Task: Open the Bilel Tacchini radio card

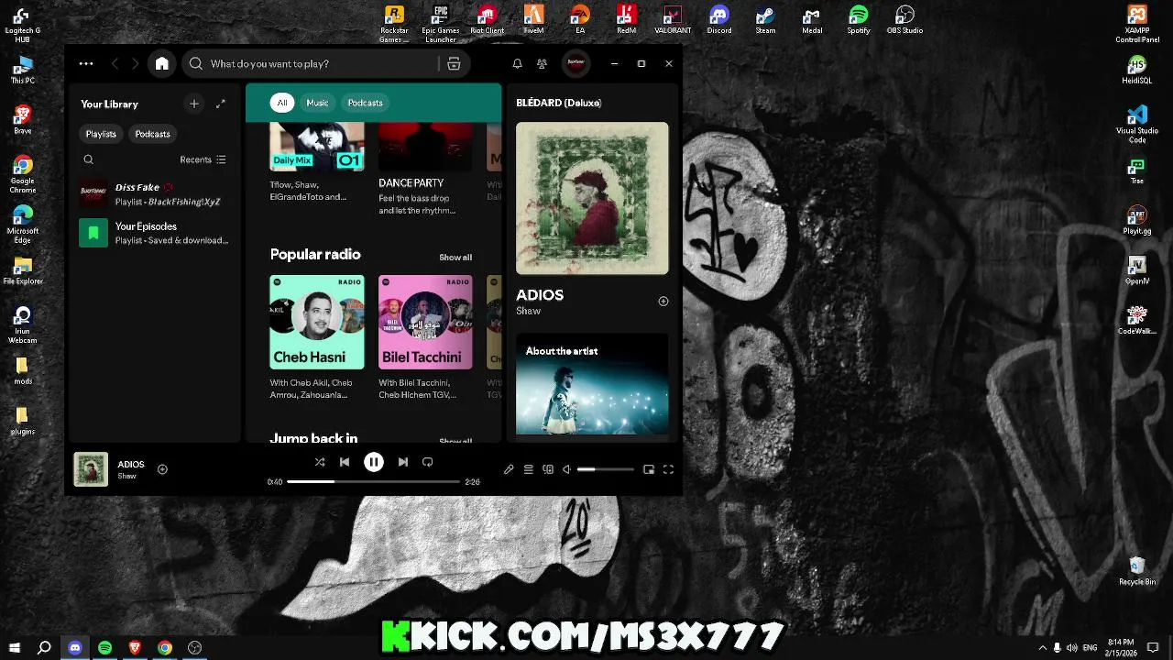Action: point(425,337)
